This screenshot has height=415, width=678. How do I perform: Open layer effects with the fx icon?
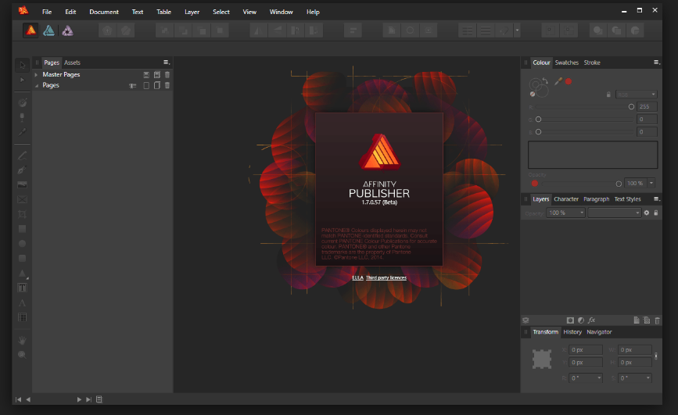click(x=591, y=320)
